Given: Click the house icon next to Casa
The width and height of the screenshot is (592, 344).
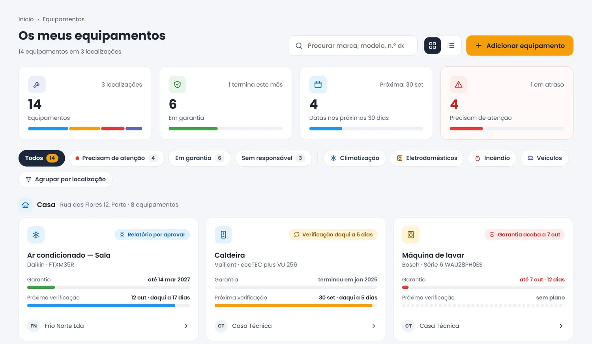Looking at the screenshot, I should (26, 205).
